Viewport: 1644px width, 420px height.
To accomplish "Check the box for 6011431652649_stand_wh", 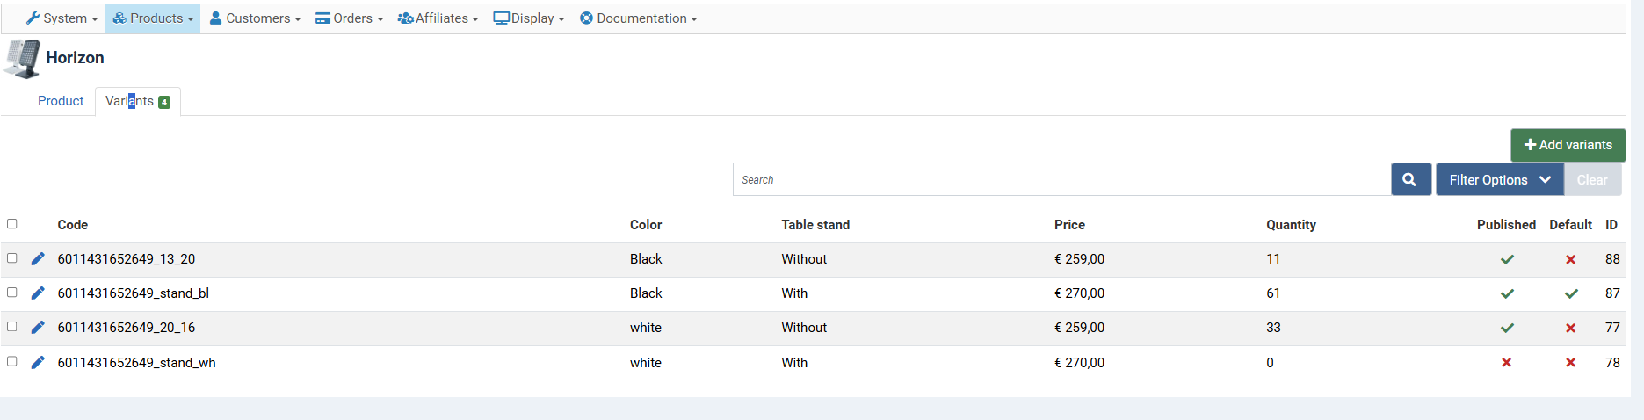I will point(12,361).
